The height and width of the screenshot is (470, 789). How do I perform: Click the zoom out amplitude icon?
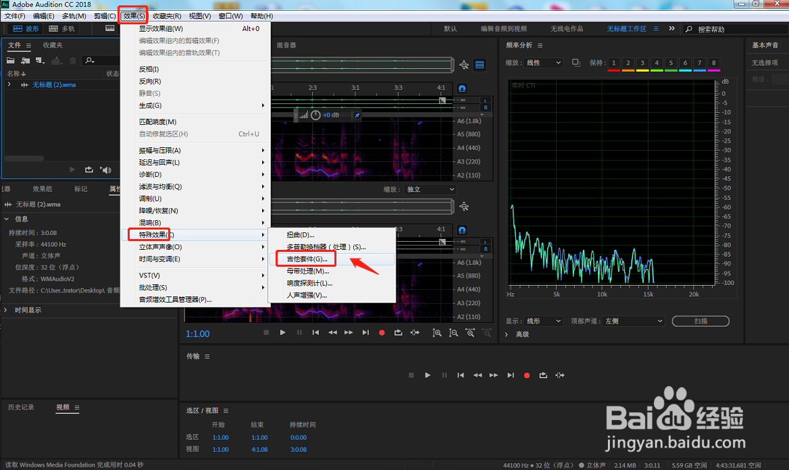point(453,333)
